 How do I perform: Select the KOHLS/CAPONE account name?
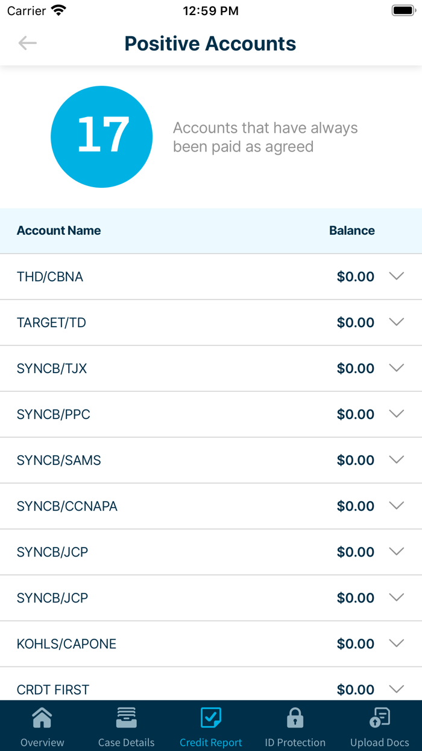pyautogui.click(x=66, y=644)
